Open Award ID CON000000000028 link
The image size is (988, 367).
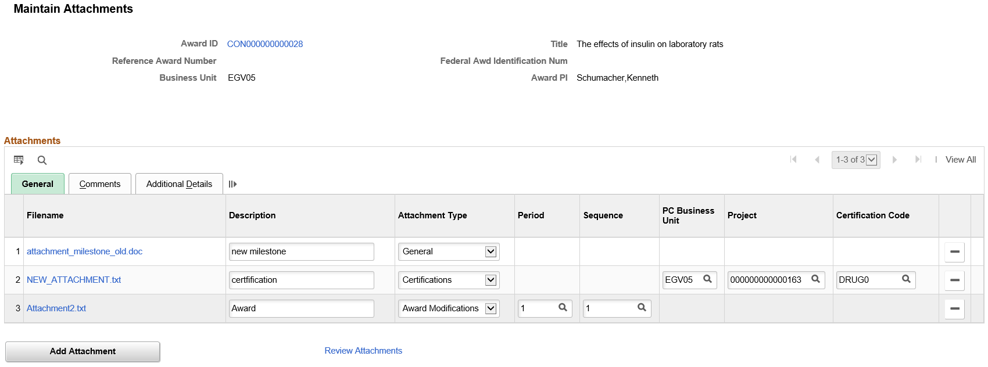click(265, 44)
